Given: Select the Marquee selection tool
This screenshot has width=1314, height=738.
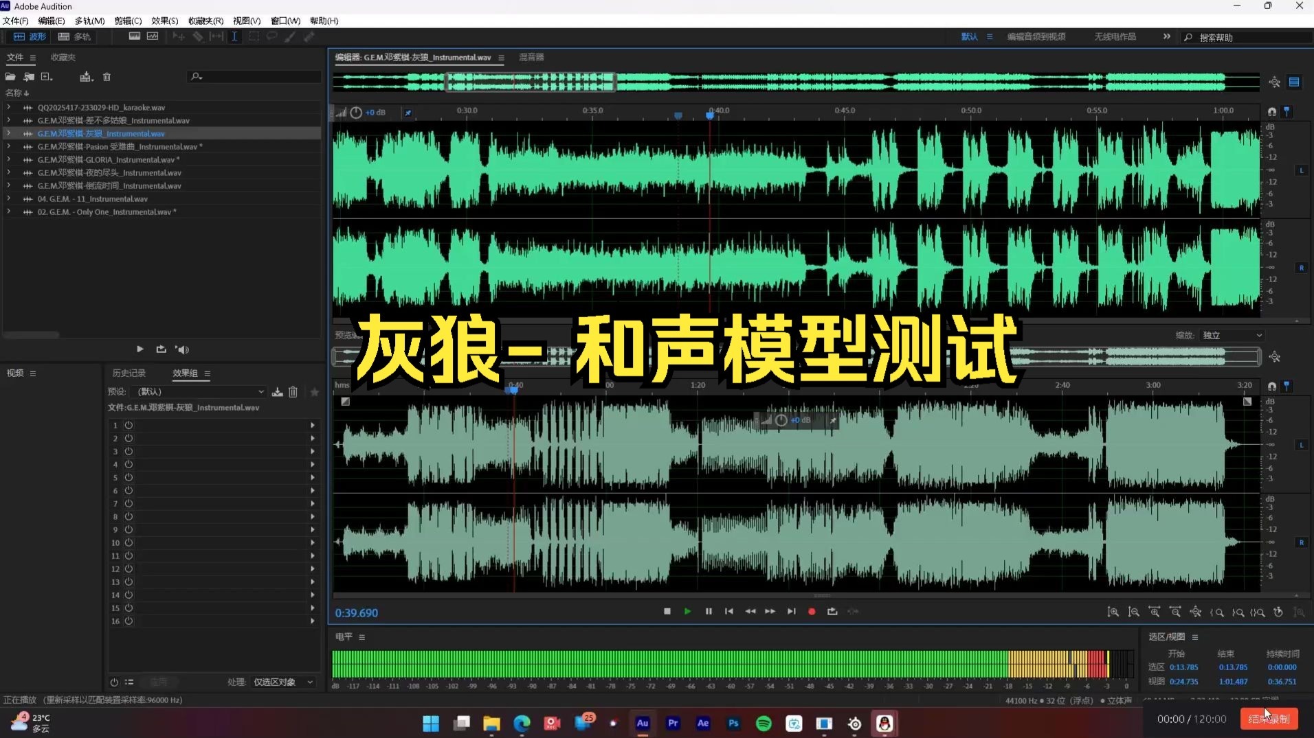Looking at the screenshot, I should [254, 36].
